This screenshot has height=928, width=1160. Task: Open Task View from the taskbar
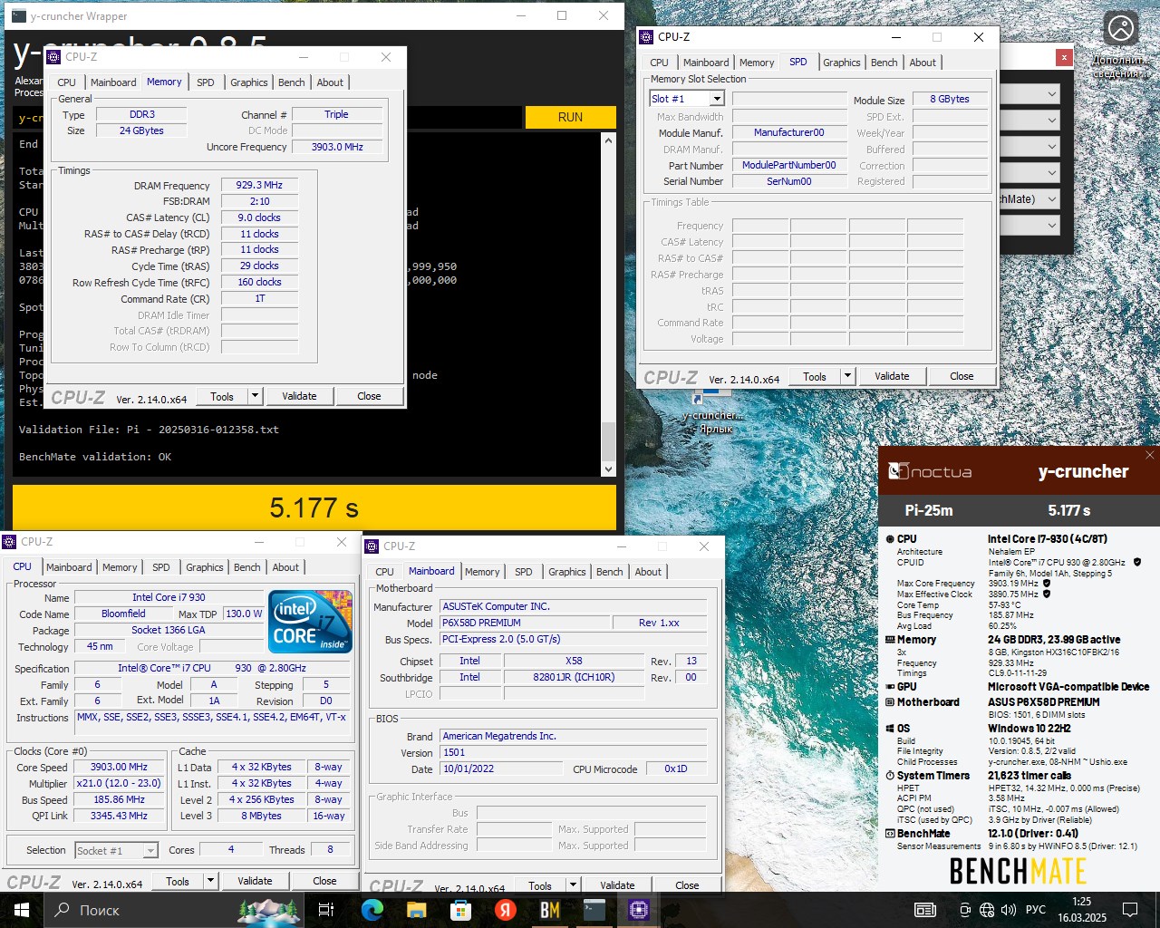pos(326,910)
